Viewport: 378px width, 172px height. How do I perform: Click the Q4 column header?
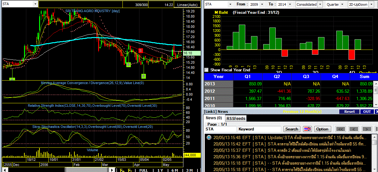[335, 77]
